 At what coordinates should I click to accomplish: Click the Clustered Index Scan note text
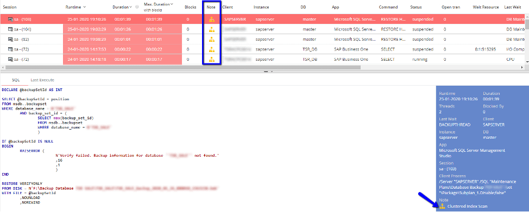click(x=467, y=206)
